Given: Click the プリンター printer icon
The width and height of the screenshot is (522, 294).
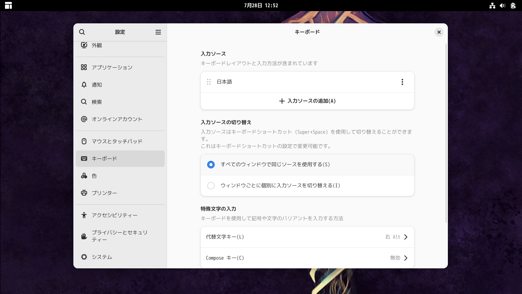Looking at the screenshot, I should click(x=84, y=193).
